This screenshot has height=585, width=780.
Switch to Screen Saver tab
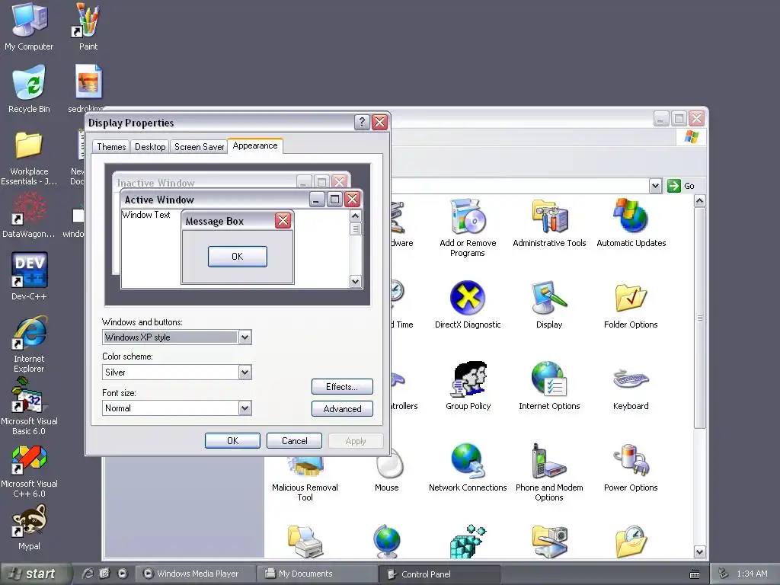click(x=199, y=147)
